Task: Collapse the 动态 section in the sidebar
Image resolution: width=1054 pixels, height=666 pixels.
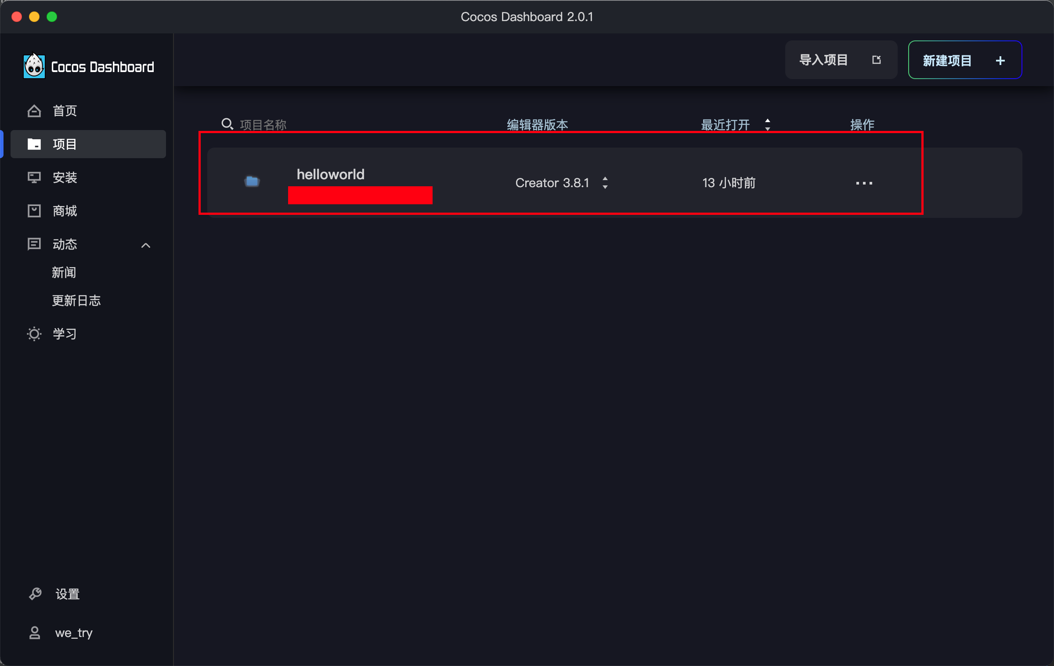Action: click(145, 245)
